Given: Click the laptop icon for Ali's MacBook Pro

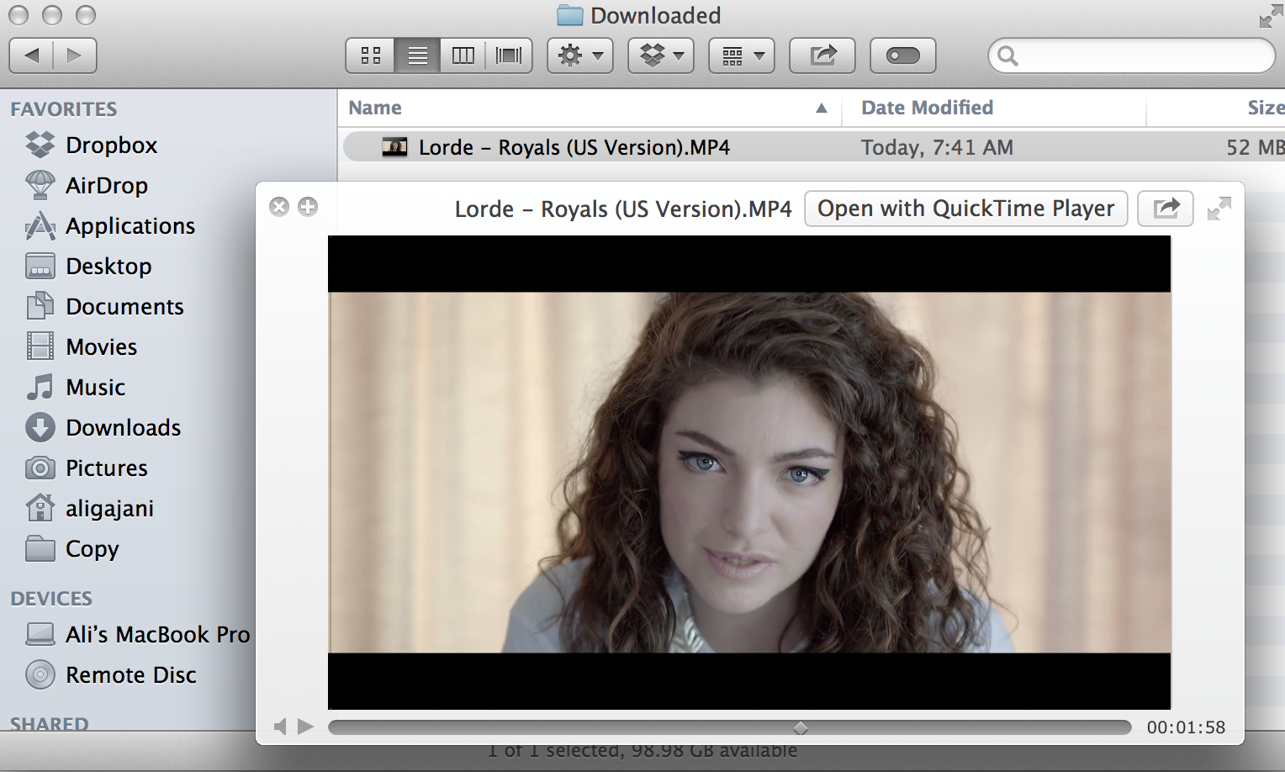Looking at the screenshot, I should 40,634.
